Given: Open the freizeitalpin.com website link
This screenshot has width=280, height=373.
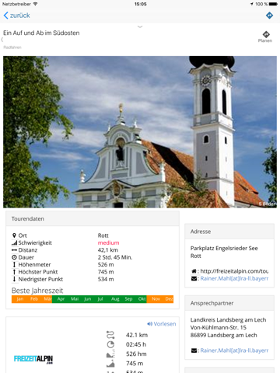Looking at the screenshot, I should (x=234, y=271).
